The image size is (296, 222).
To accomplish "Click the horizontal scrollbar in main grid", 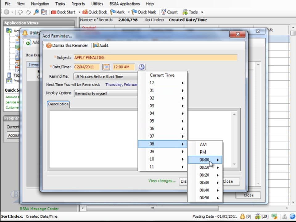I will point(152,208).
